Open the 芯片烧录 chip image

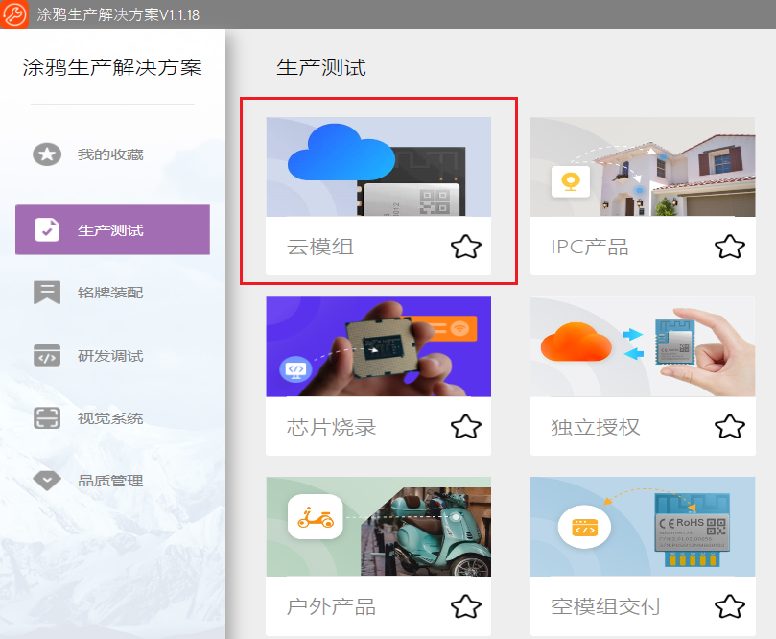click(379, 346)
